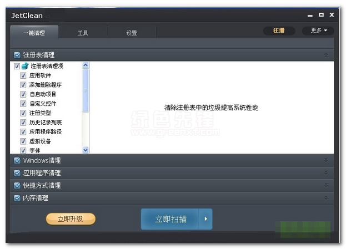Uncheck the 注册类型 checkbox
Viewport: 346px width, 249px height.
point(23,113)
